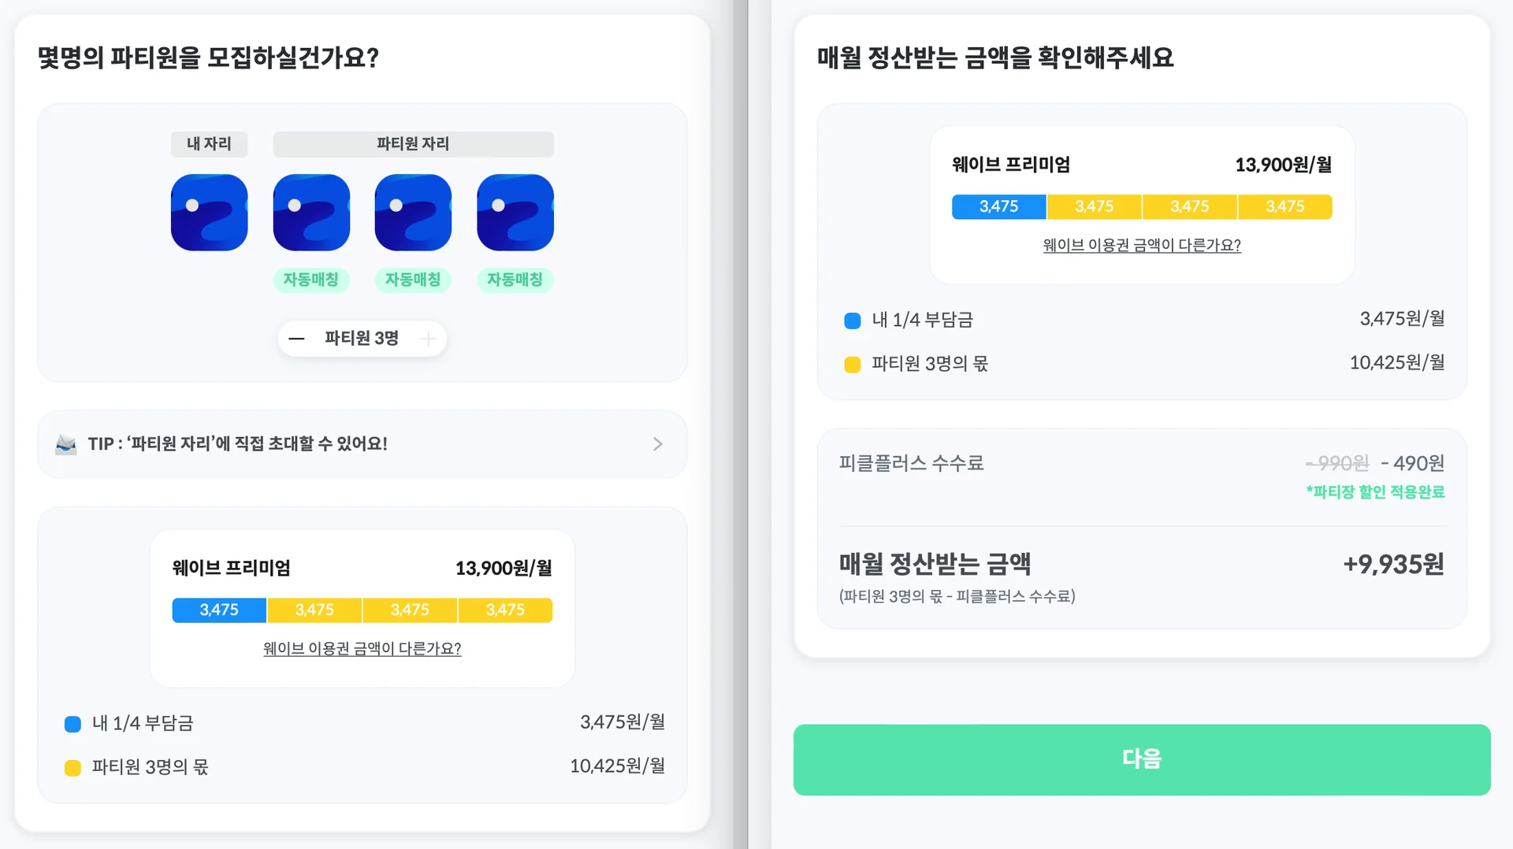
Task: Increase party members with the plus stepper
Action: (427, 338)
